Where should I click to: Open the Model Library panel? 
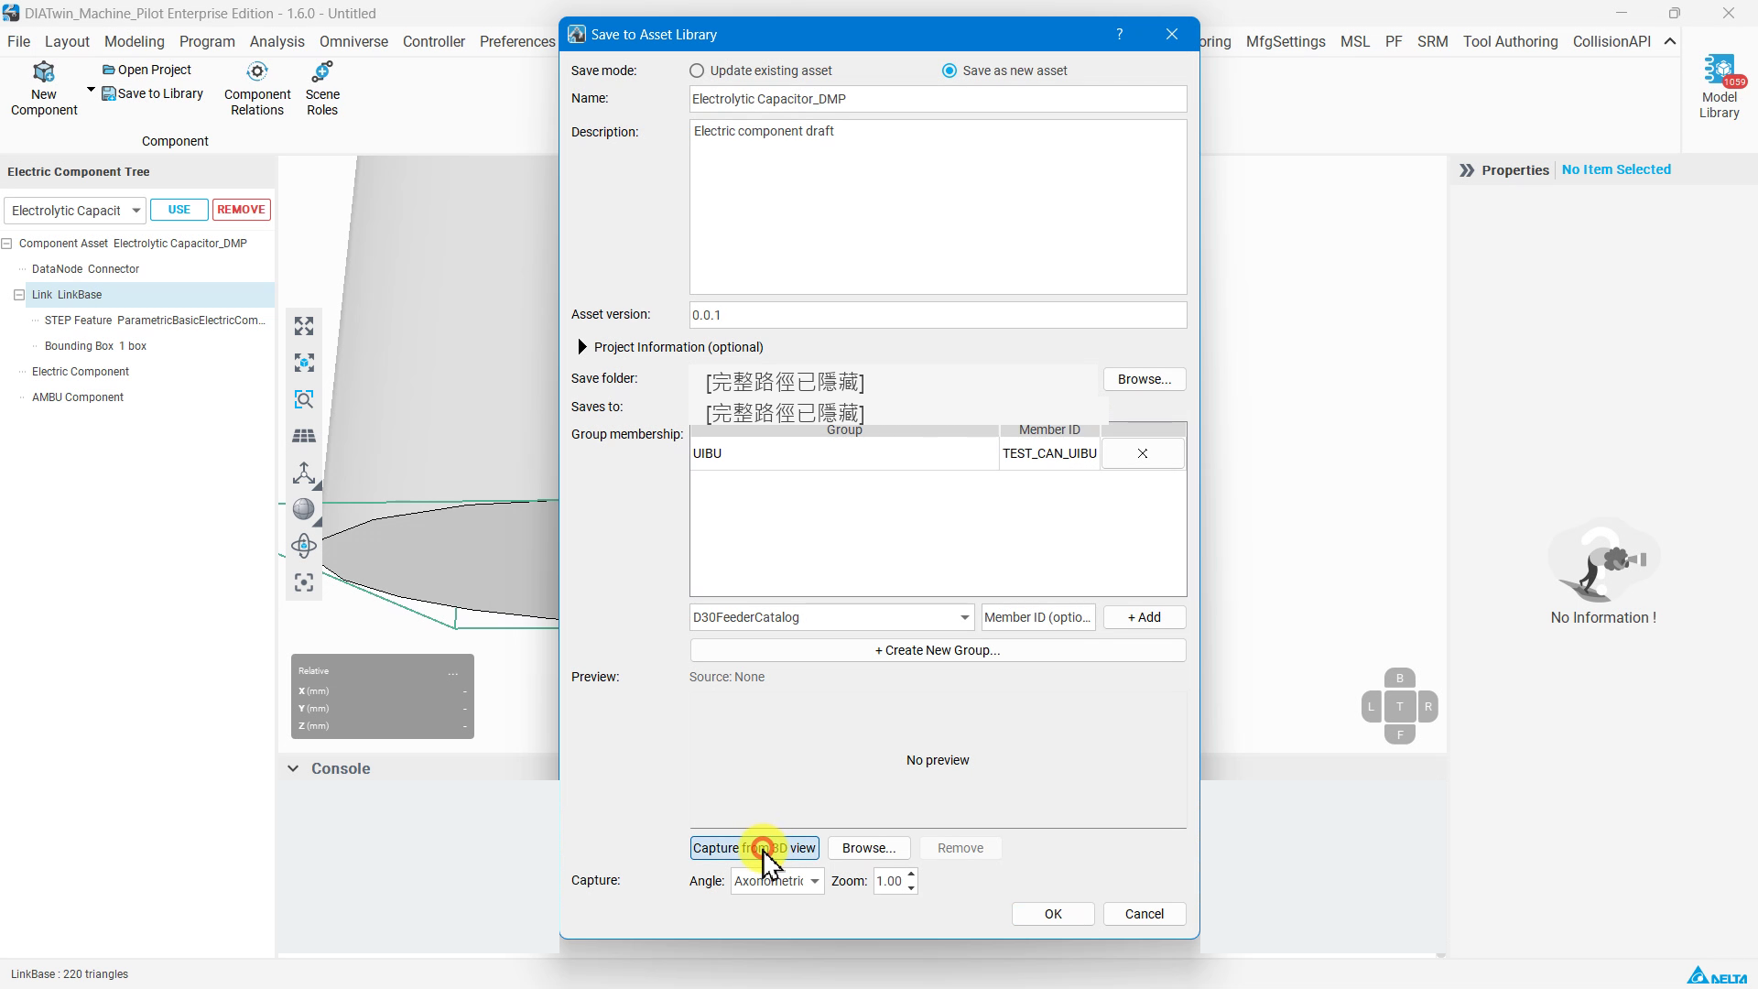coord(1719,87)
